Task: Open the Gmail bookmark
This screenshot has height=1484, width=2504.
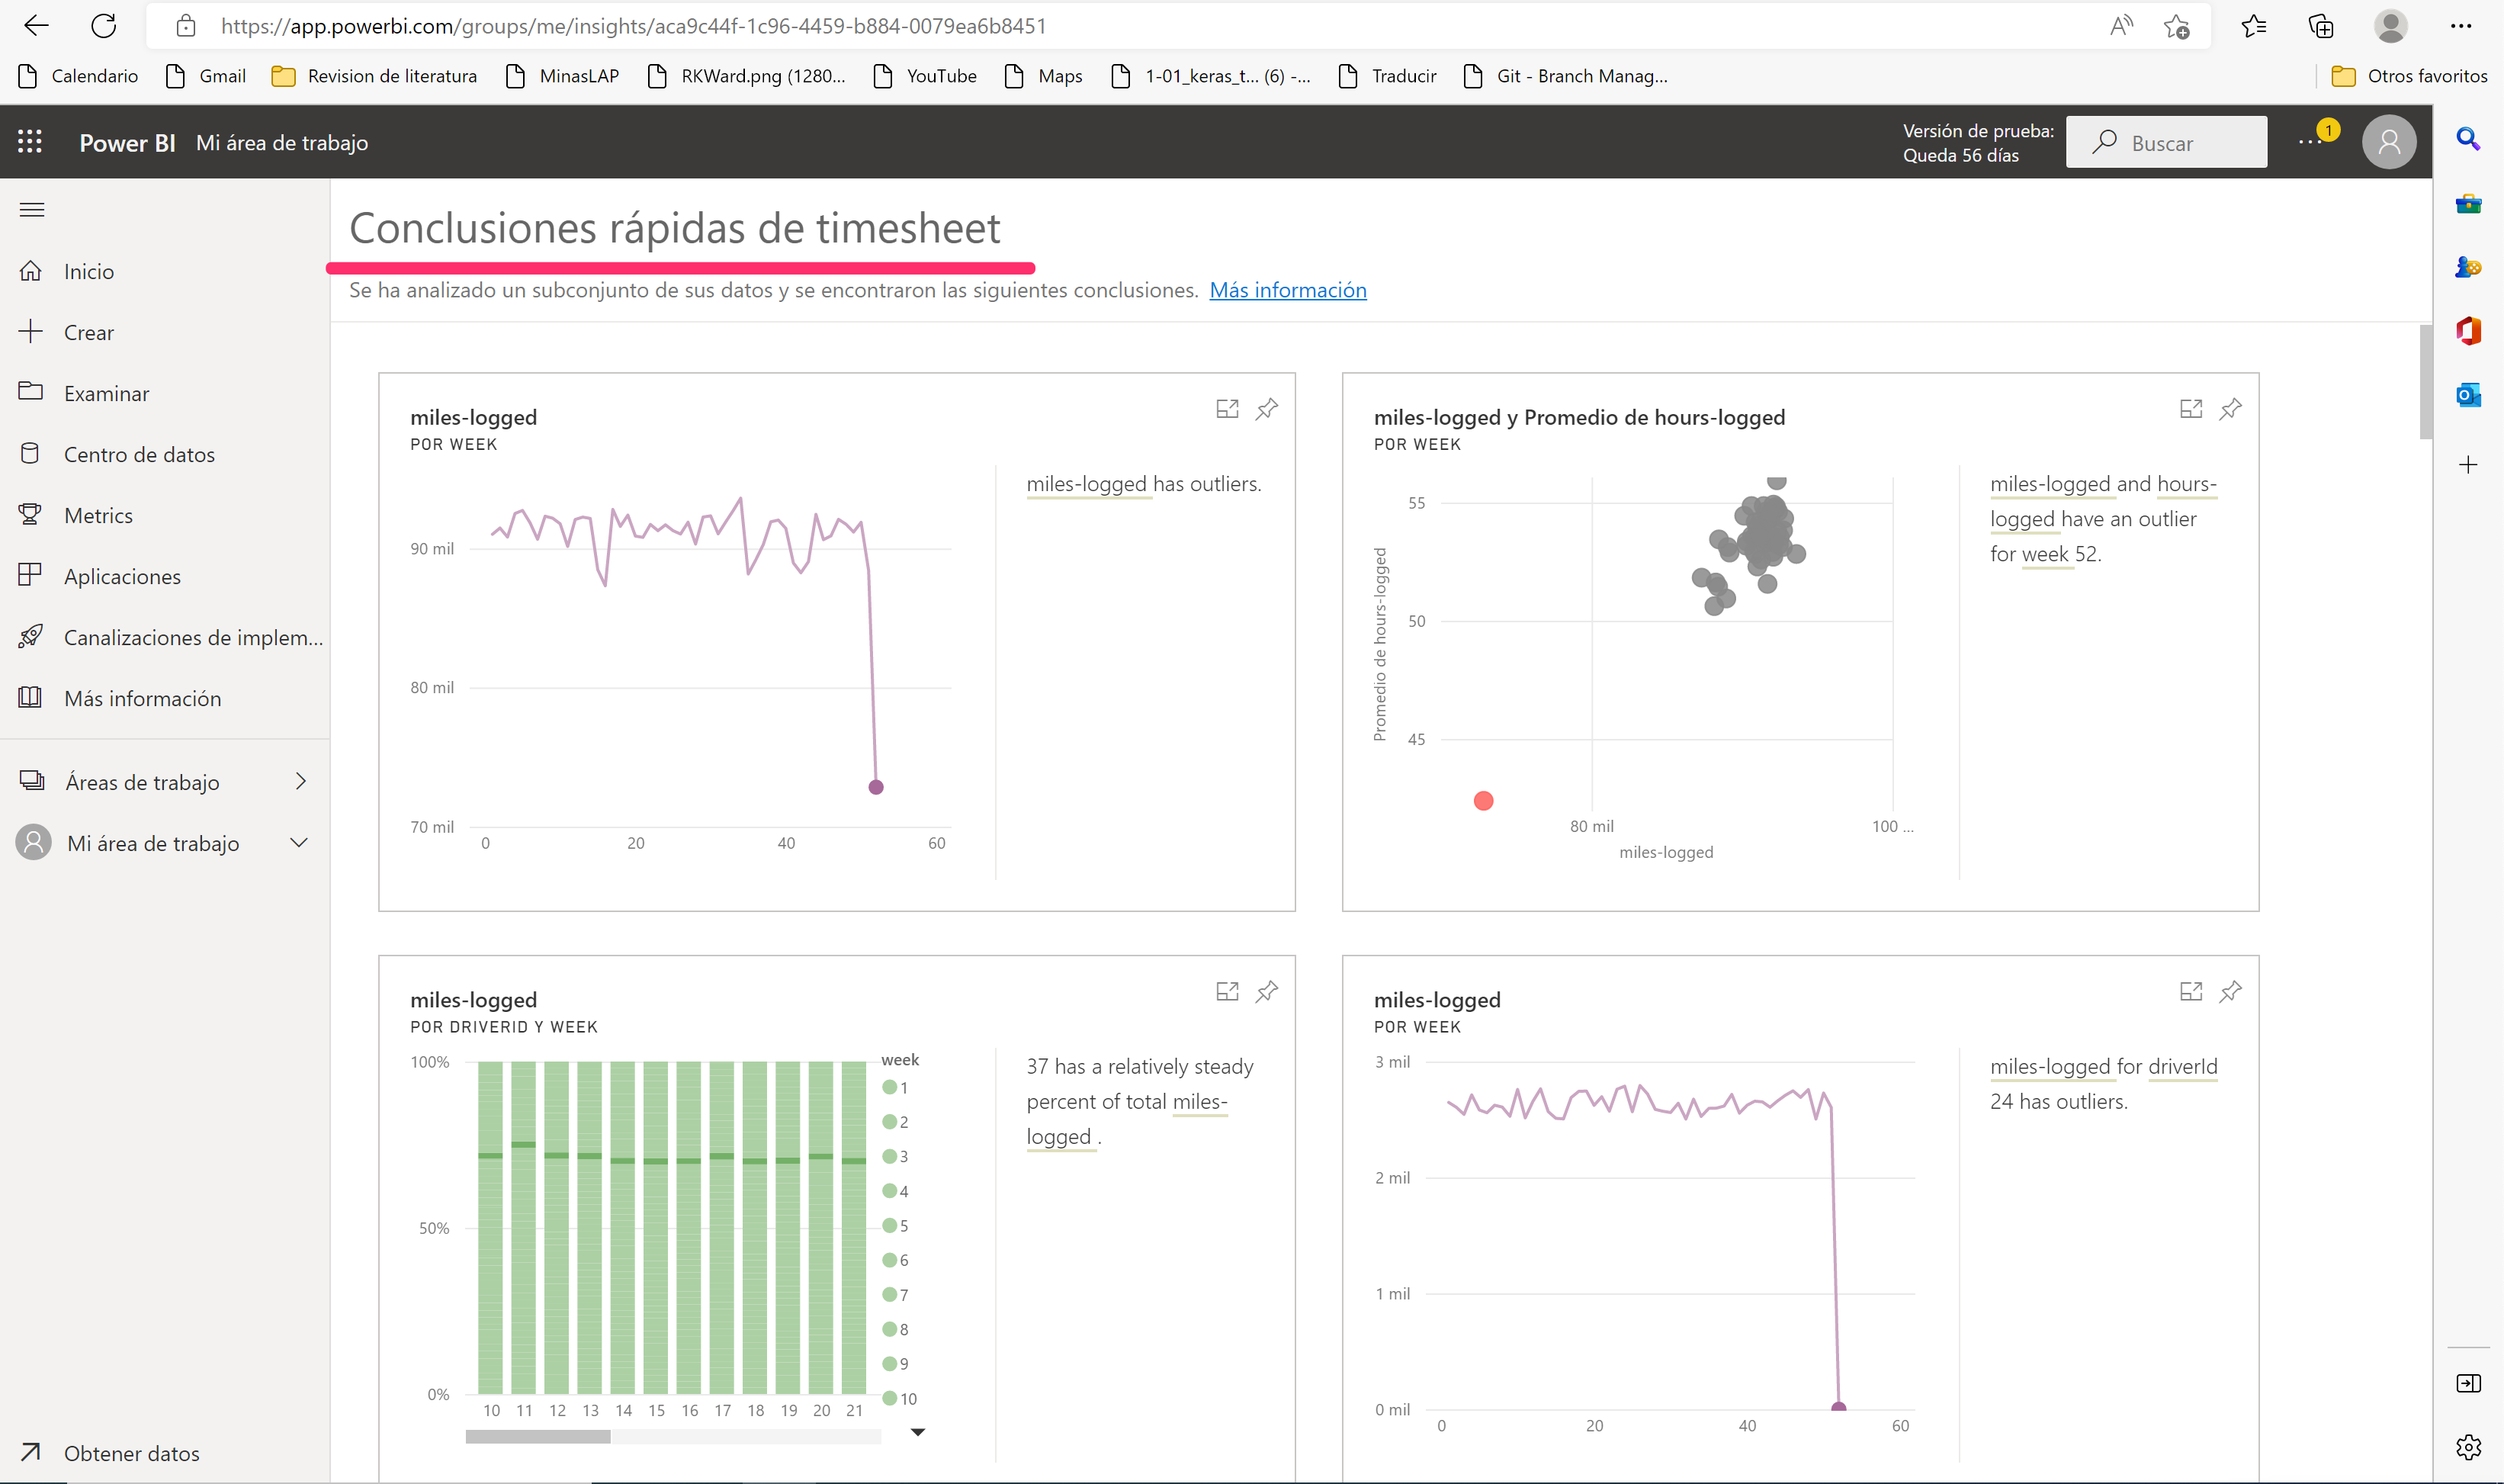Action: (x=205, y=76)
